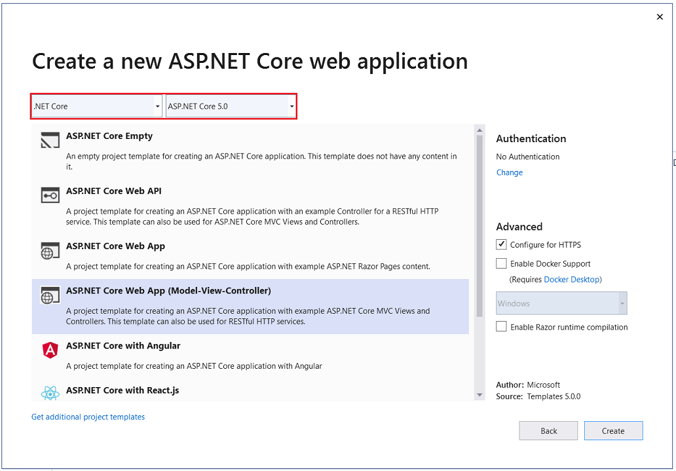The image size is (676, 471).
Task: Click Get additional project templates
Action: coord(88,417)
